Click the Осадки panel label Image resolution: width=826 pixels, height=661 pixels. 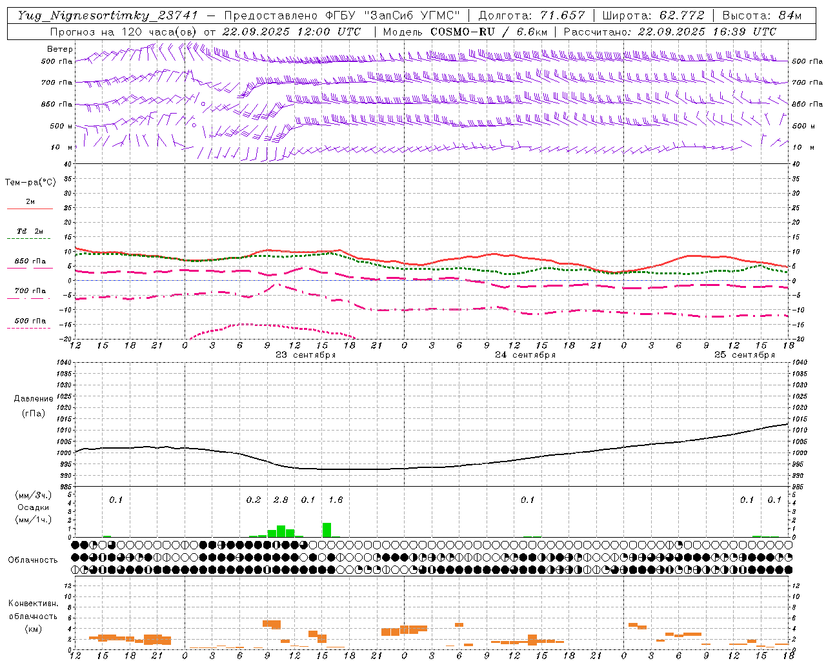tap(34, 507)
